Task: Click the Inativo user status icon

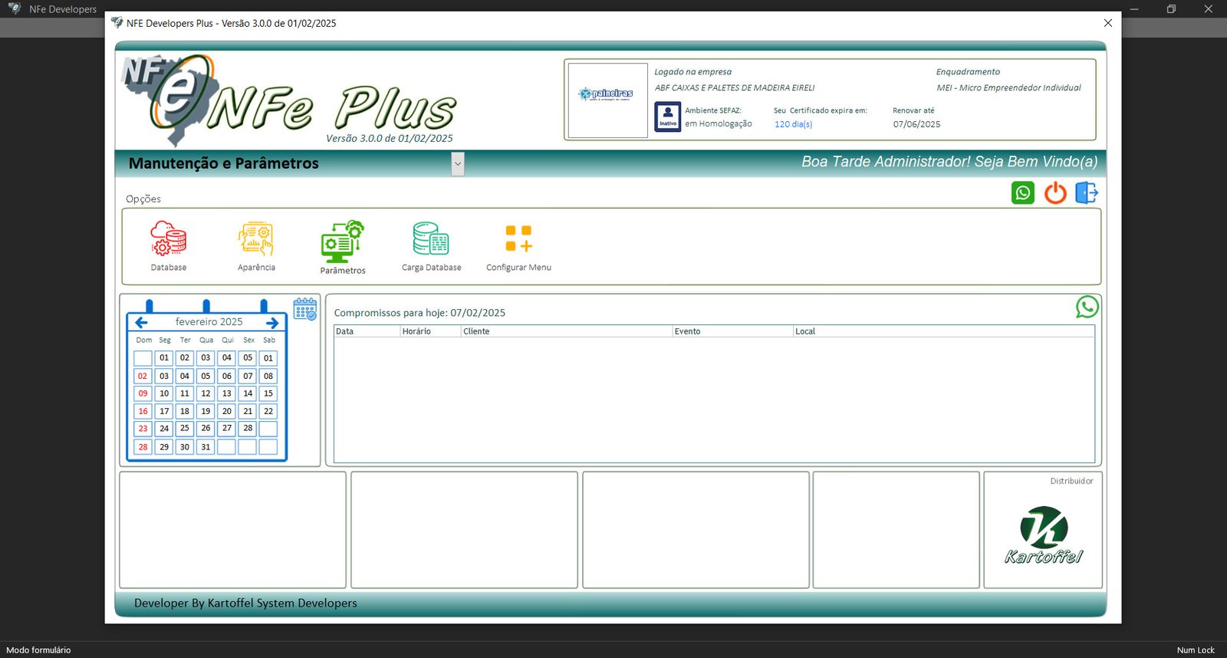Action: [x=668, y=117]
